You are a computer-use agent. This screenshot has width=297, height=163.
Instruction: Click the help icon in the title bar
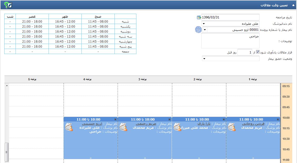pos(8,5)
